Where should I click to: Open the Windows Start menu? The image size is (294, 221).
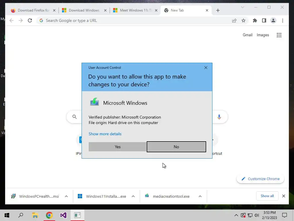point(7,215)
